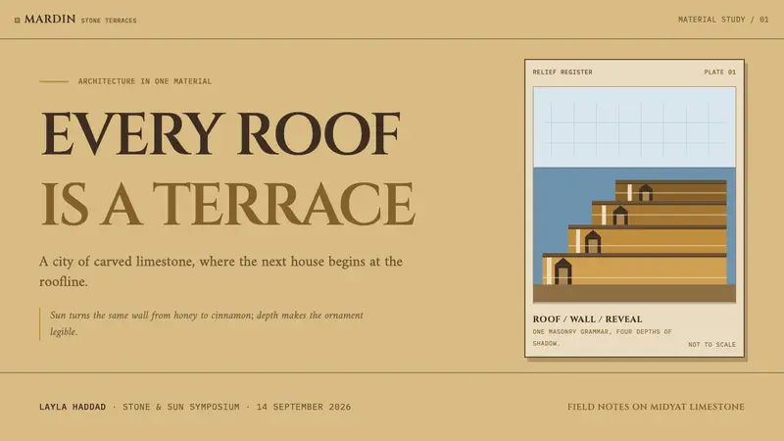
Task: Click the MARDIN brand name
Action: 50,19
